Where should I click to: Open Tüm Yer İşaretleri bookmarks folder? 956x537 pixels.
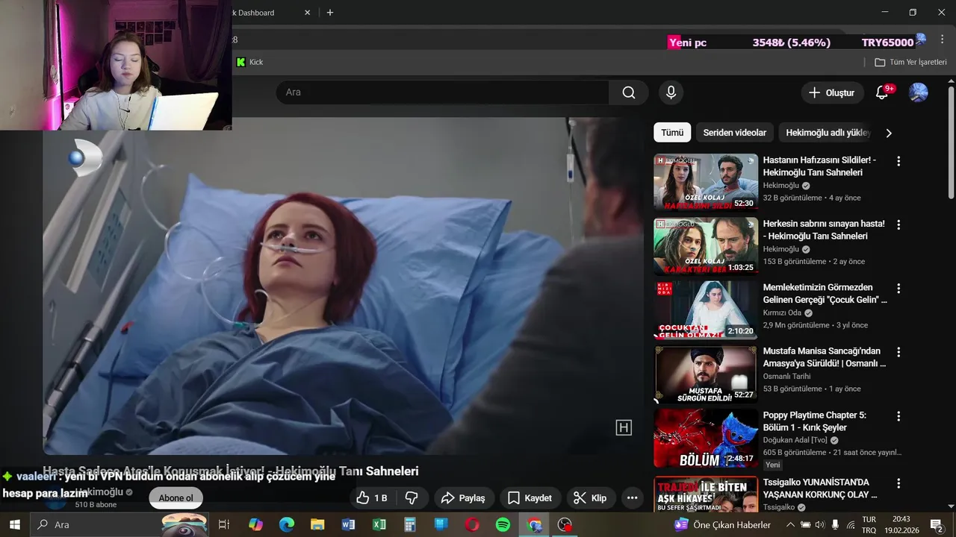point(910,62)
